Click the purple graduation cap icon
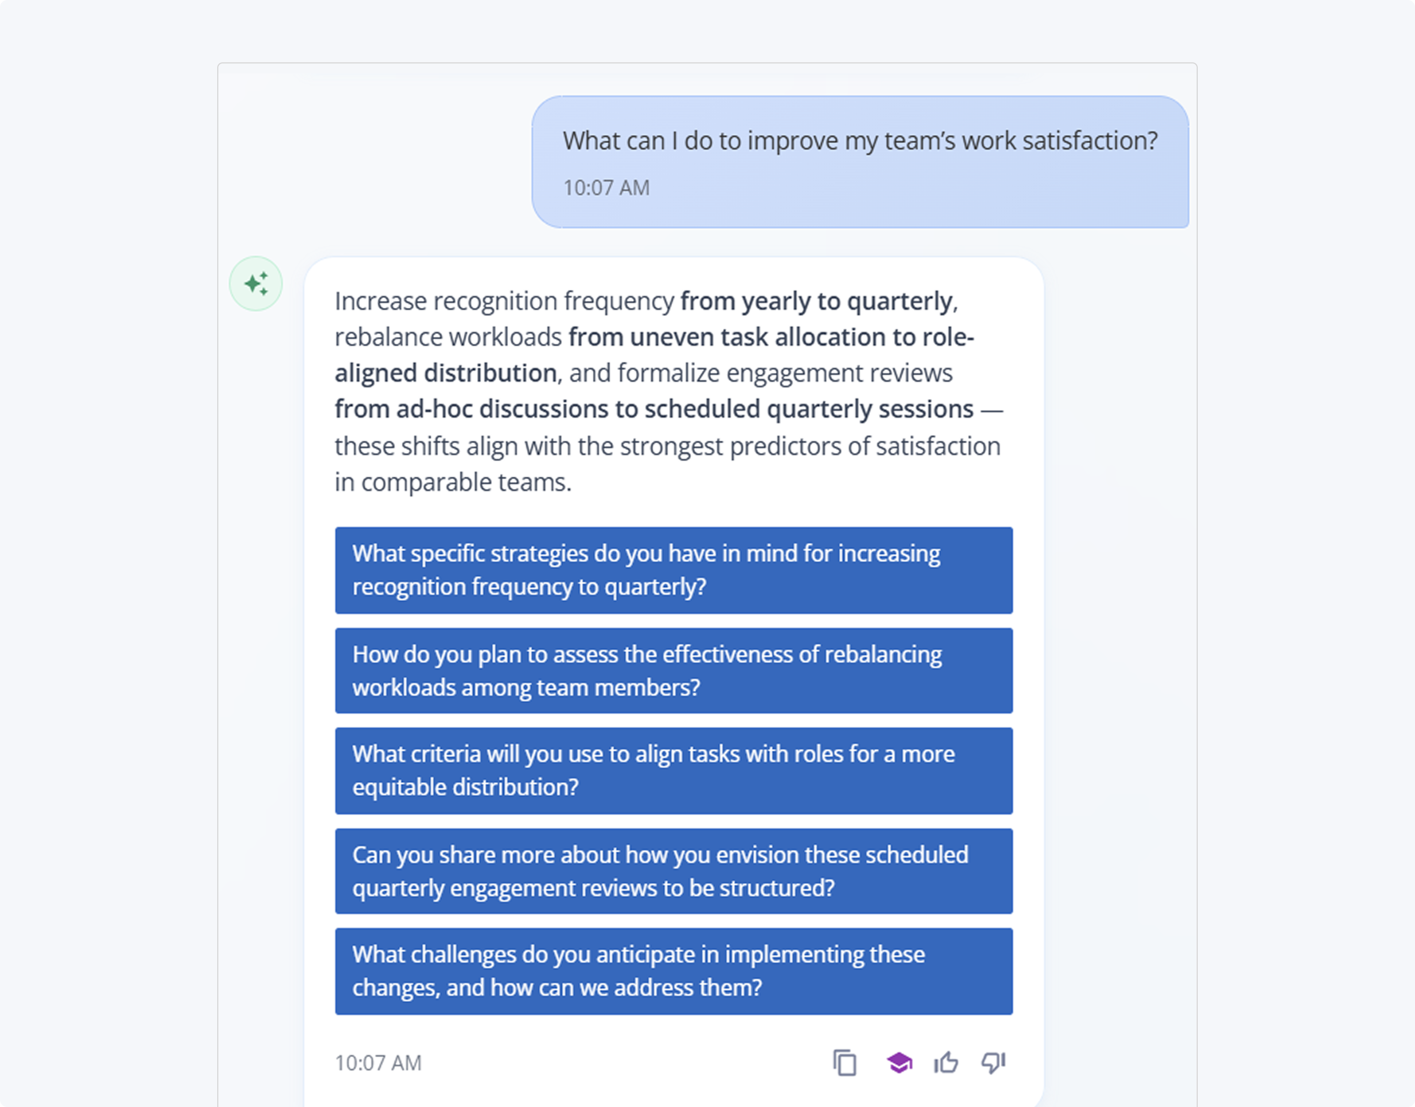The width and height of the screenshot is (1415, 1107). [899, 1063]
